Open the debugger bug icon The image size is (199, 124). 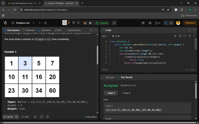click(85, 23)
